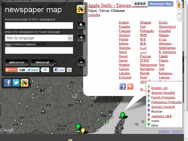This screenshot has height=141, width=188.
Task: Click the Historical! button
Action: 42,62
